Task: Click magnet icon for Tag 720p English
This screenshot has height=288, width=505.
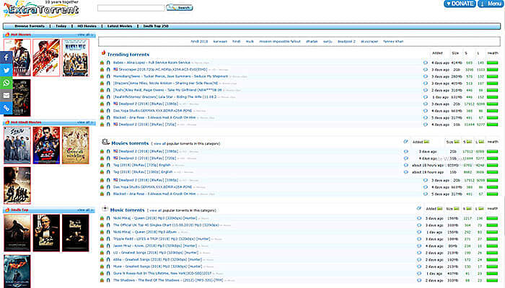Action: point(108,165)
